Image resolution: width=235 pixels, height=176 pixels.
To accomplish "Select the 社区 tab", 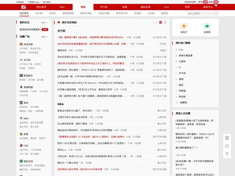I will pyautogui.click(x=83, y=7).
